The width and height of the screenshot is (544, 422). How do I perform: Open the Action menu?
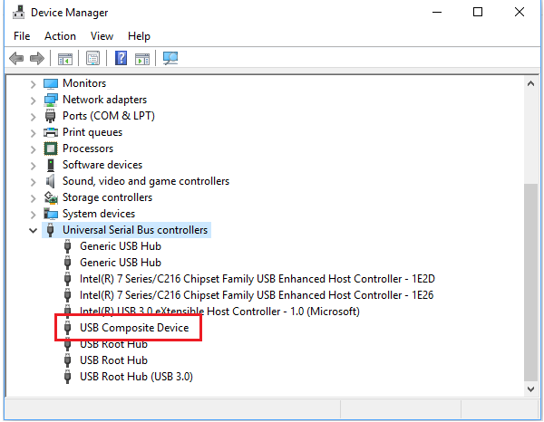coord(60,36)
